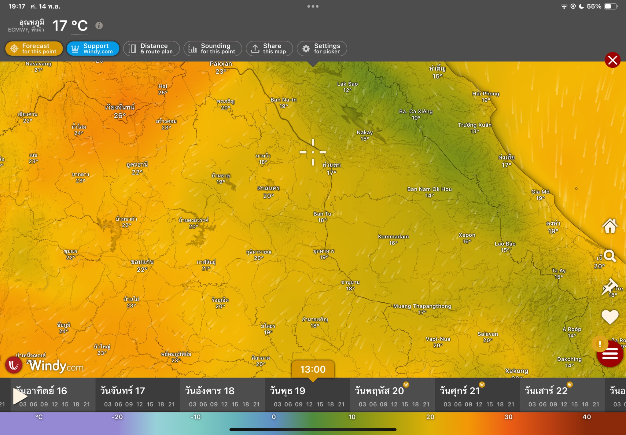Image resolution: width=626 pixels, height=435 pixels.
Task: Add spot to favorites heart icon
Action: (610, 317)
